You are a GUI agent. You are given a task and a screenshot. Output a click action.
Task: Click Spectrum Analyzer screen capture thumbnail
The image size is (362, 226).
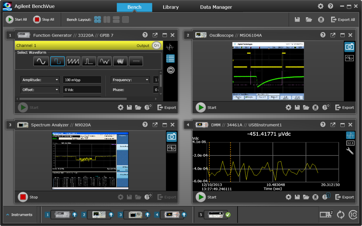[90, 161]
